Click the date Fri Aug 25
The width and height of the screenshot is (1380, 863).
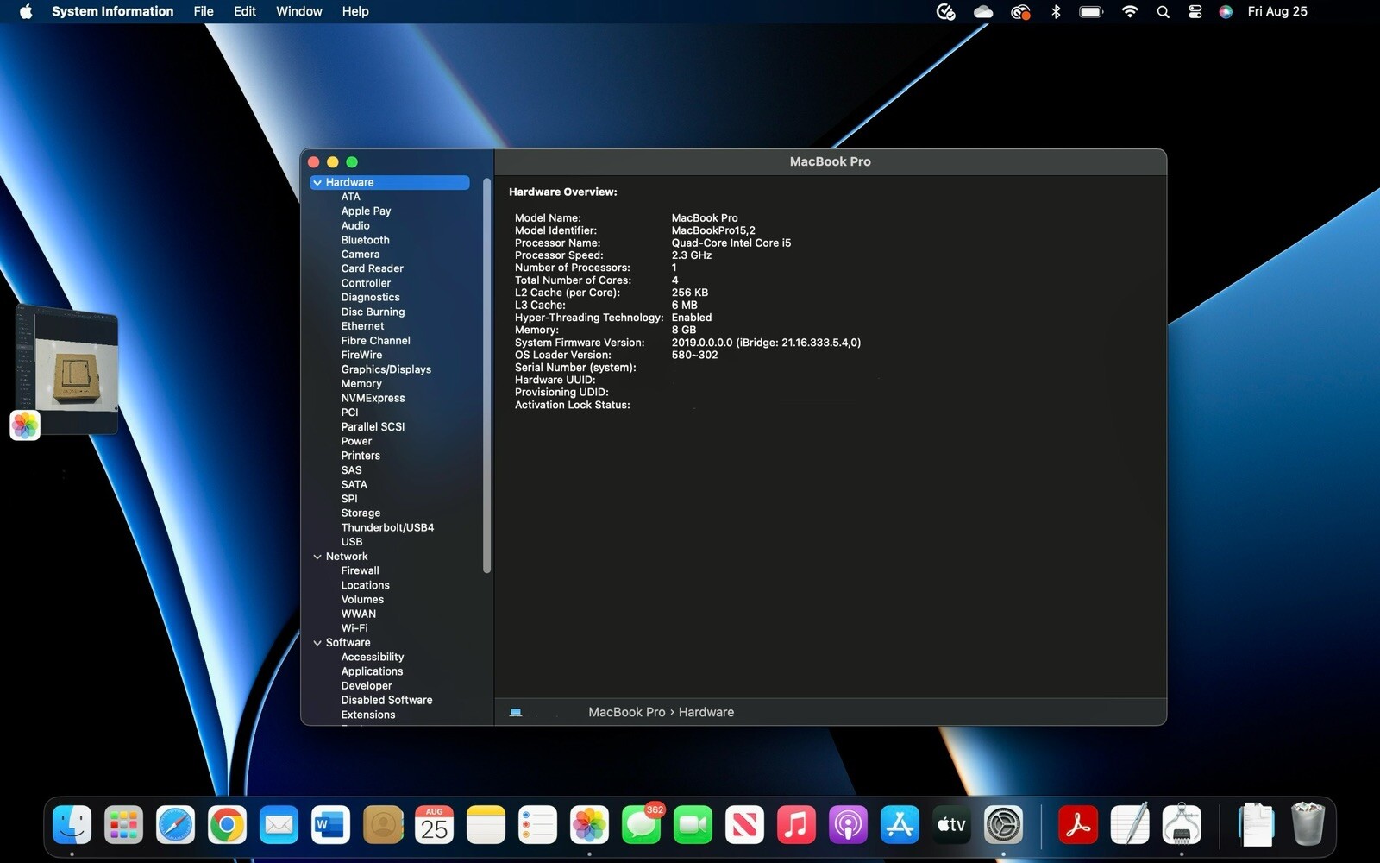pos(1277,11)
